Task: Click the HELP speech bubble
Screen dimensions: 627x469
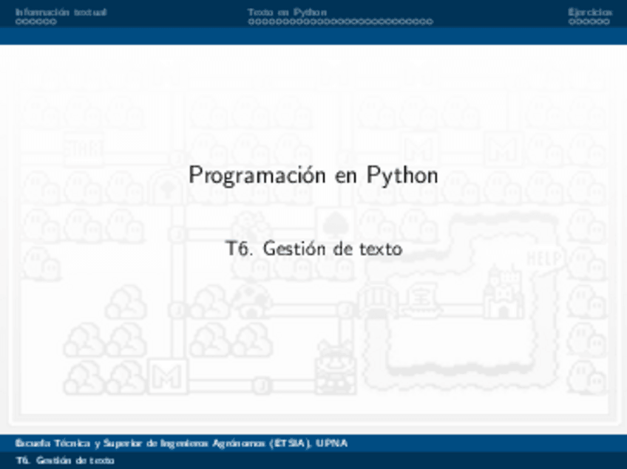Action: 544,259
